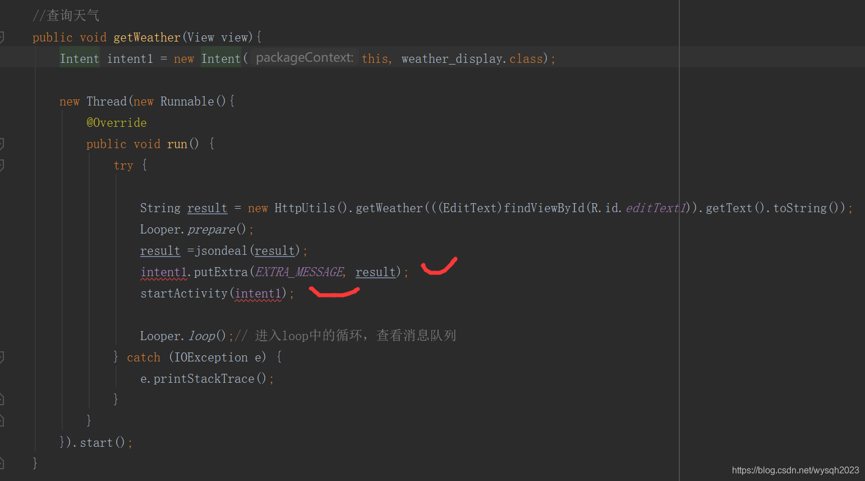The height and width of the screenshot is (481, 865).
Task: Click the HttpUtils class name
Action: pos(305,208)
